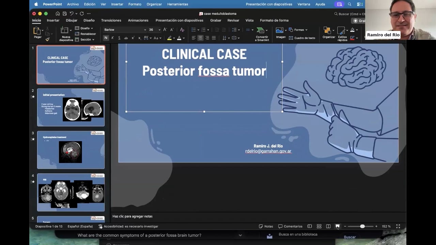The width and height of the screenshot is (436, 245).
Task: Justify text alignment
Action: click(x=214, y=38)
